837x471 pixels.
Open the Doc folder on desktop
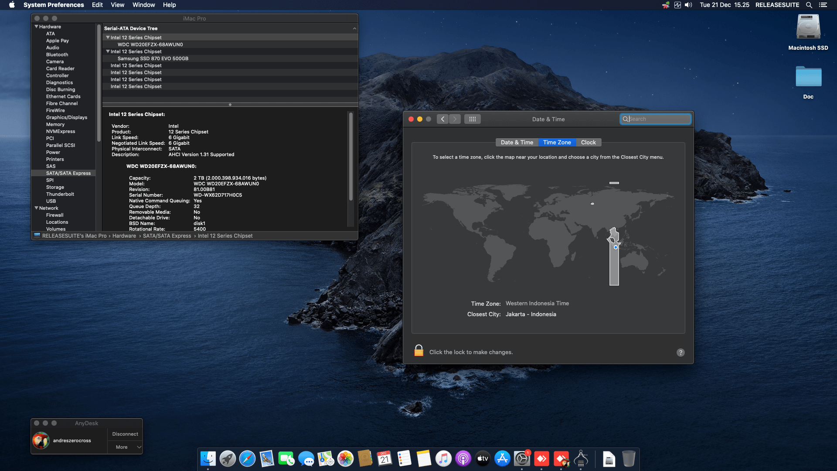808,76
